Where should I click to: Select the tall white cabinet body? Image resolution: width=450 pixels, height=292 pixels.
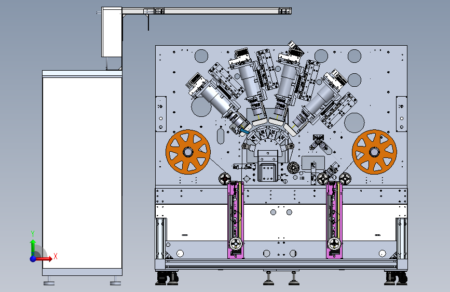82,173
